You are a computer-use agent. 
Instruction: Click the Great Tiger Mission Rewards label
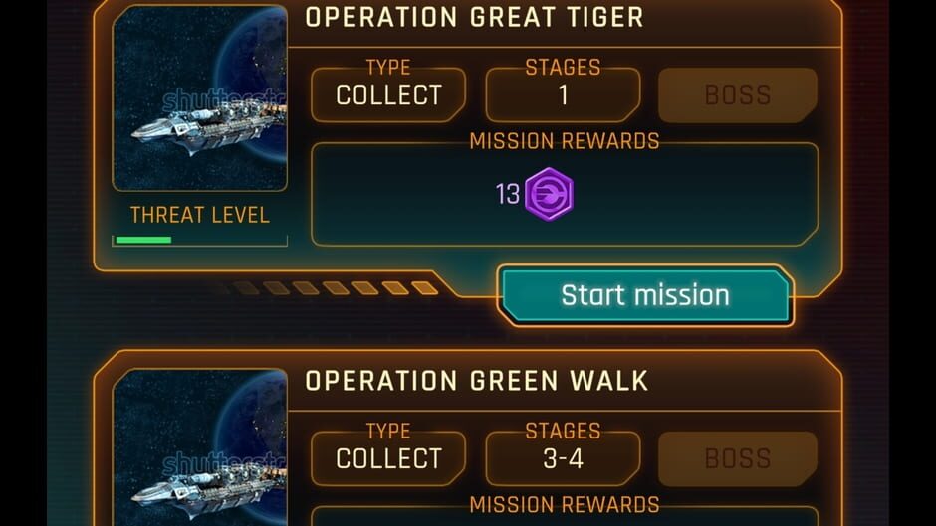coord(565,141)
